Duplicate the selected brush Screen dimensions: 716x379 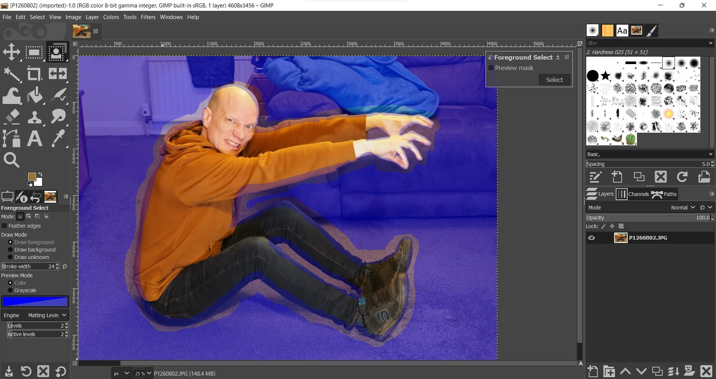coord(639,177)
